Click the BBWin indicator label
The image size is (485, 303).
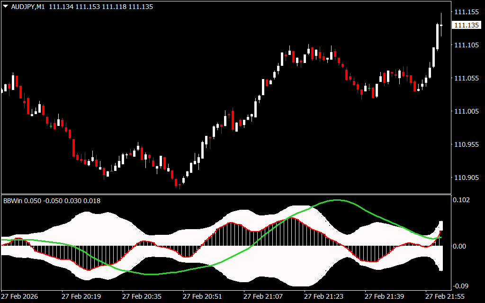coord(12,201)
